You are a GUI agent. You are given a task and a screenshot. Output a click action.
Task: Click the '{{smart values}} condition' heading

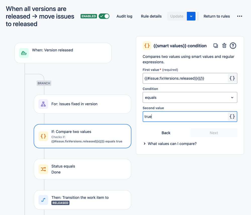[180, 46]
